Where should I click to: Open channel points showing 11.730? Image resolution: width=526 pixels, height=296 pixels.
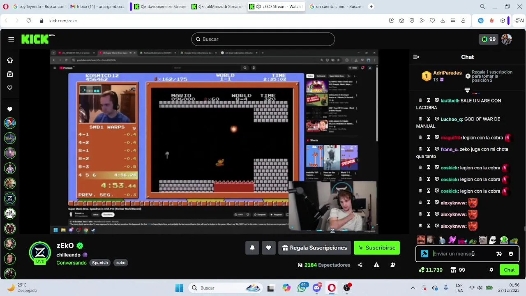(430, 270)
